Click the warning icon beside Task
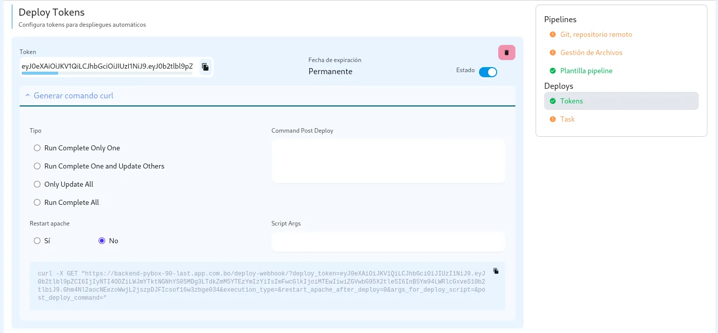This screenshot has width=718, height=333. [552, 119]
